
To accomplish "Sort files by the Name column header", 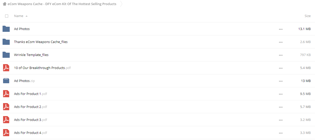I will pyautogui.click(x=19, y=16).
